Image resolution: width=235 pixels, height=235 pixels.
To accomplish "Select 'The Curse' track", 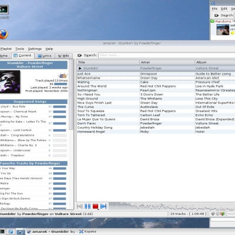I will [156, 107].
